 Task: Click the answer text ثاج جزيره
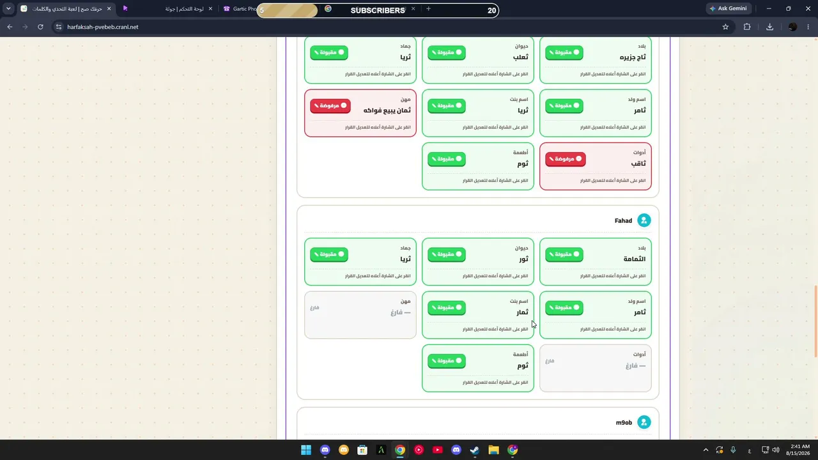coord(633,57)
